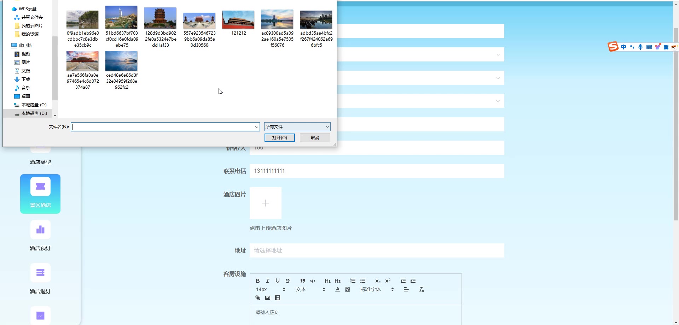Viewport: 679px width, 325px height.
Task: Apply Heading 1 style
Action: click(327, 281)
